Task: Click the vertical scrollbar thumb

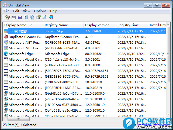Action: point(168,54)
